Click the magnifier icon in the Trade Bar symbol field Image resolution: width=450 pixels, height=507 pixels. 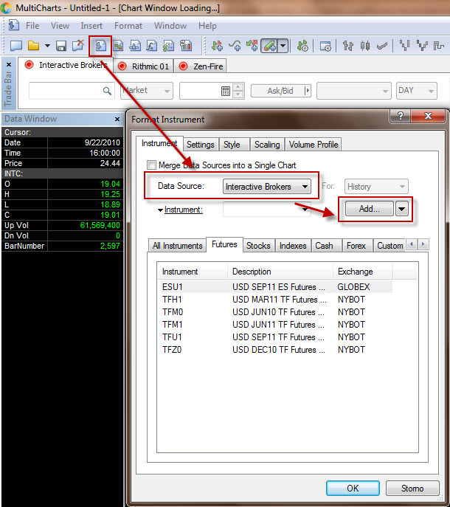point(107,91)
